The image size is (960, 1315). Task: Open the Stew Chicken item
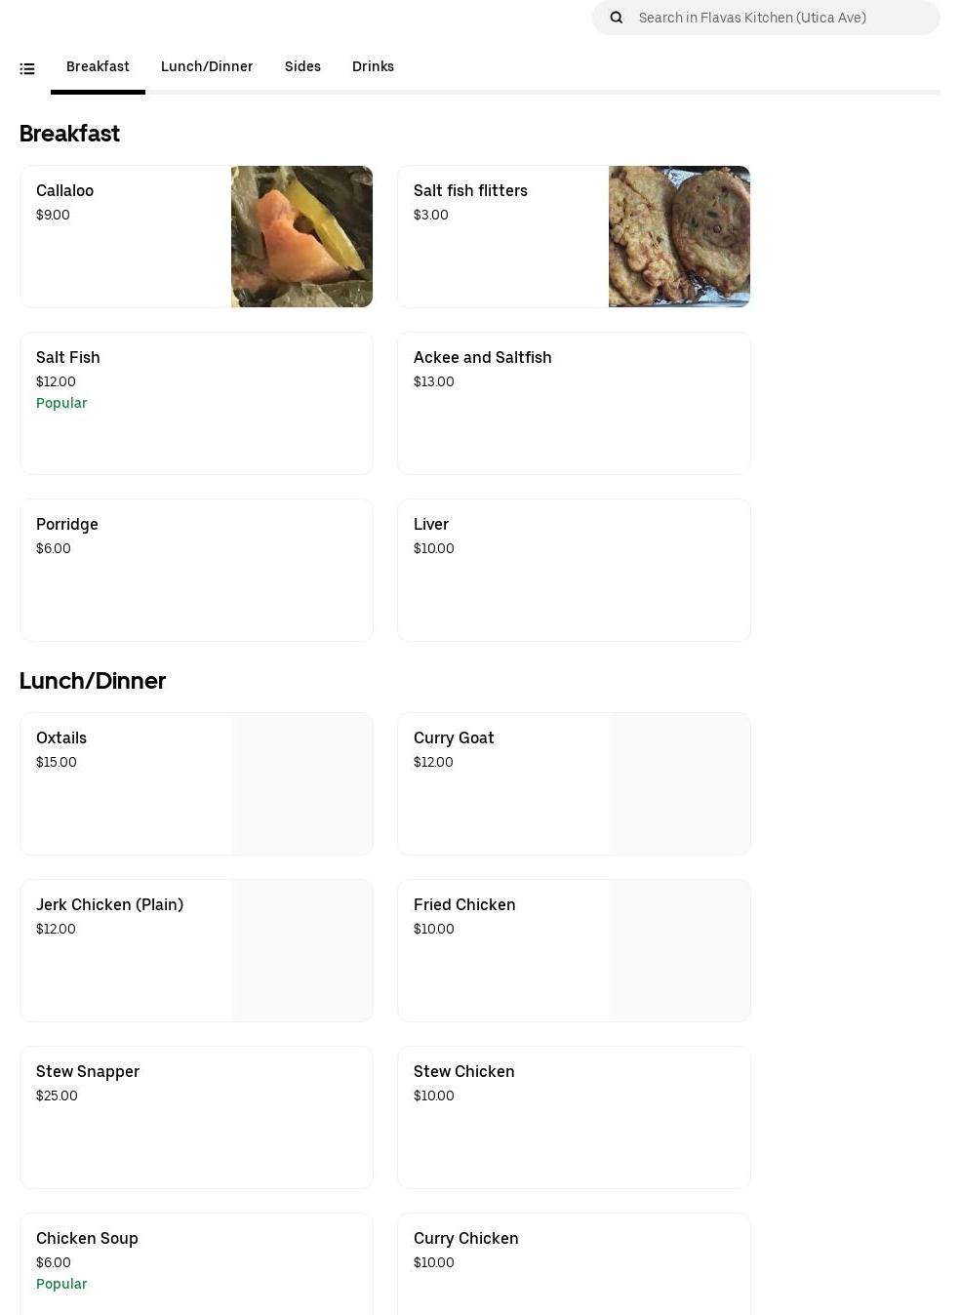[574, 1117]
